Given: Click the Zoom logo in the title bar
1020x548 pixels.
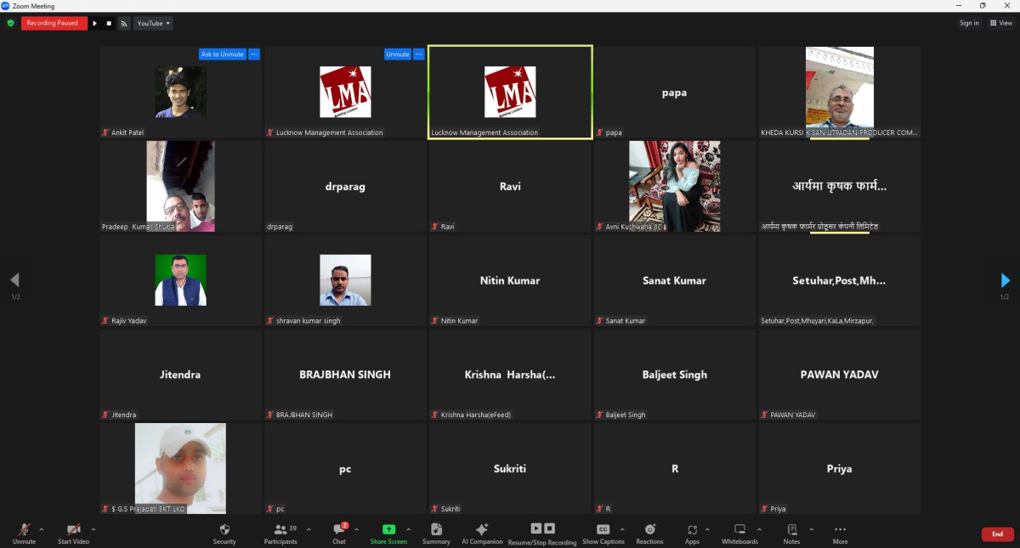Looking at the screenshot, I should (5, 5).
